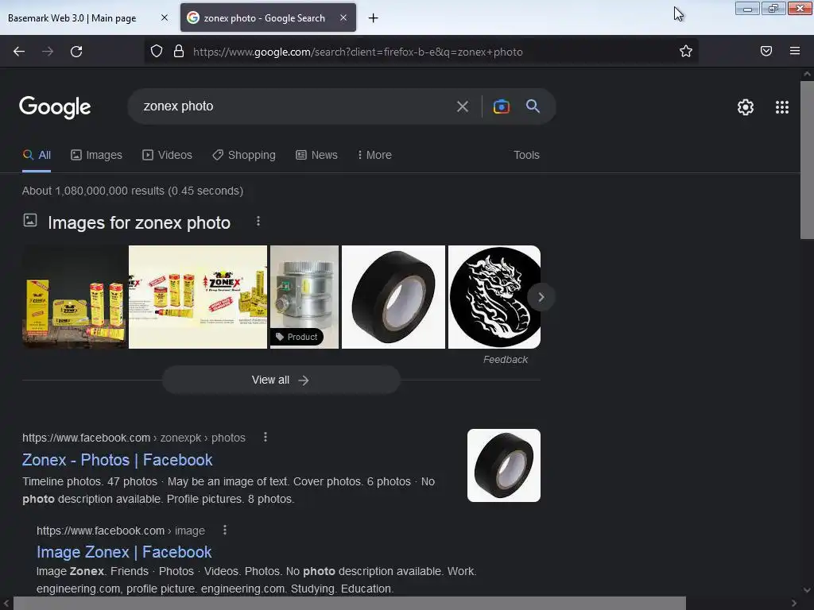The height and width of the screenshot is (610, 814).
Task: Click the facebook.com zonexpk photos URL
Action: point(134,438)
